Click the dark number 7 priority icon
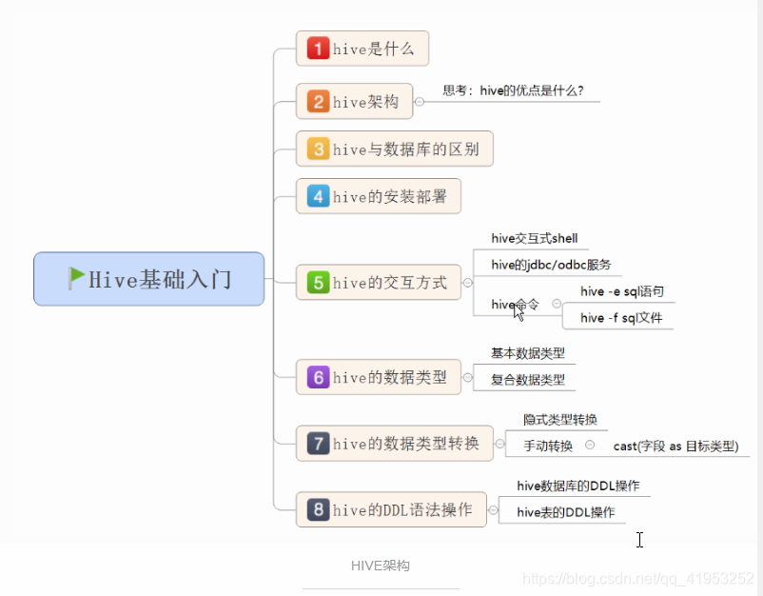This screenshot has height=596, width=763. pos(319,444)
